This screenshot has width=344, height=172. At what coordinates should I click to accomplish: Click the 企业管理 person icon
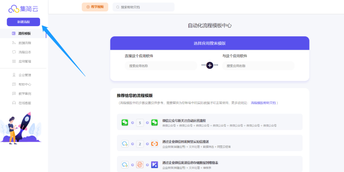click(14, 75)
